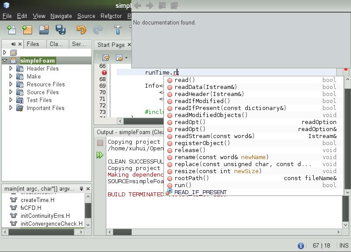This screenshot has height=252, width=351.
Task: Close the Start Page tab
Action: click(129, 45)
